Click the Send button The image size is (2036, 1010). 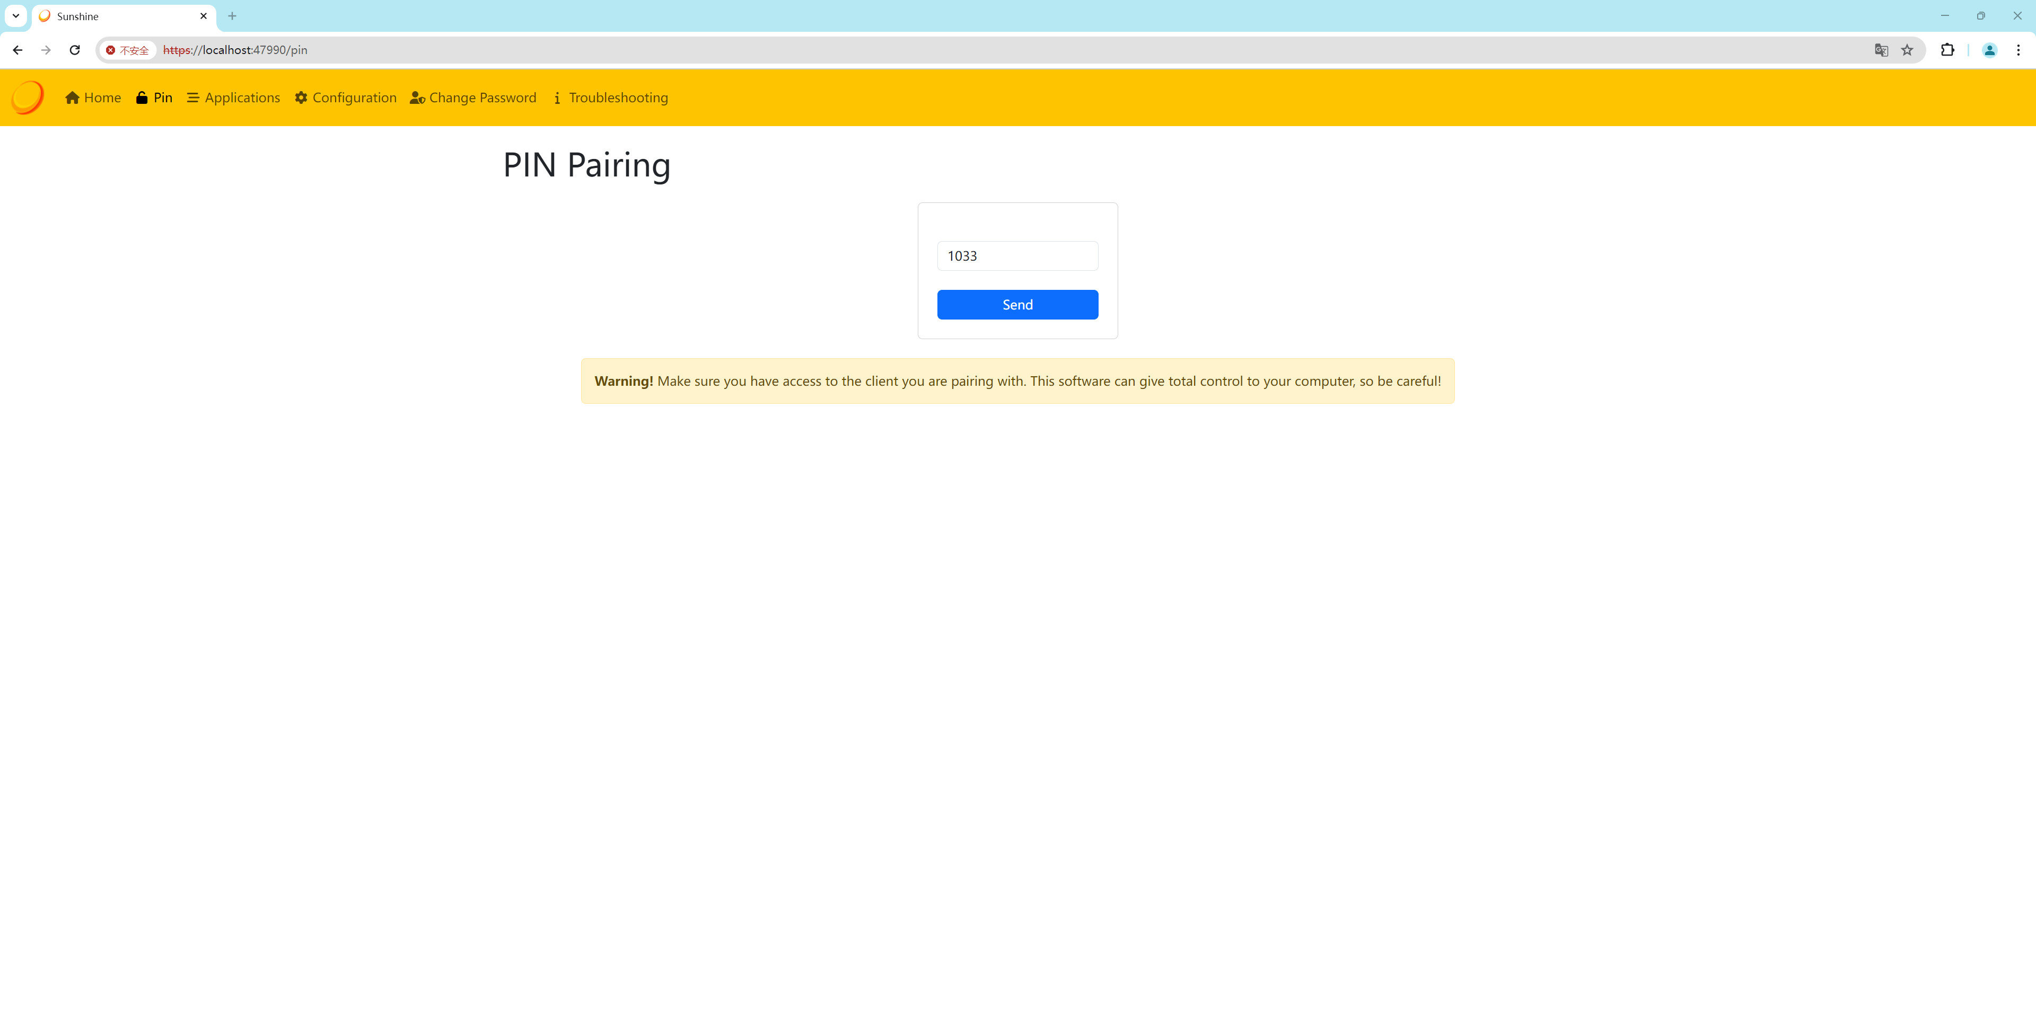1017,305
